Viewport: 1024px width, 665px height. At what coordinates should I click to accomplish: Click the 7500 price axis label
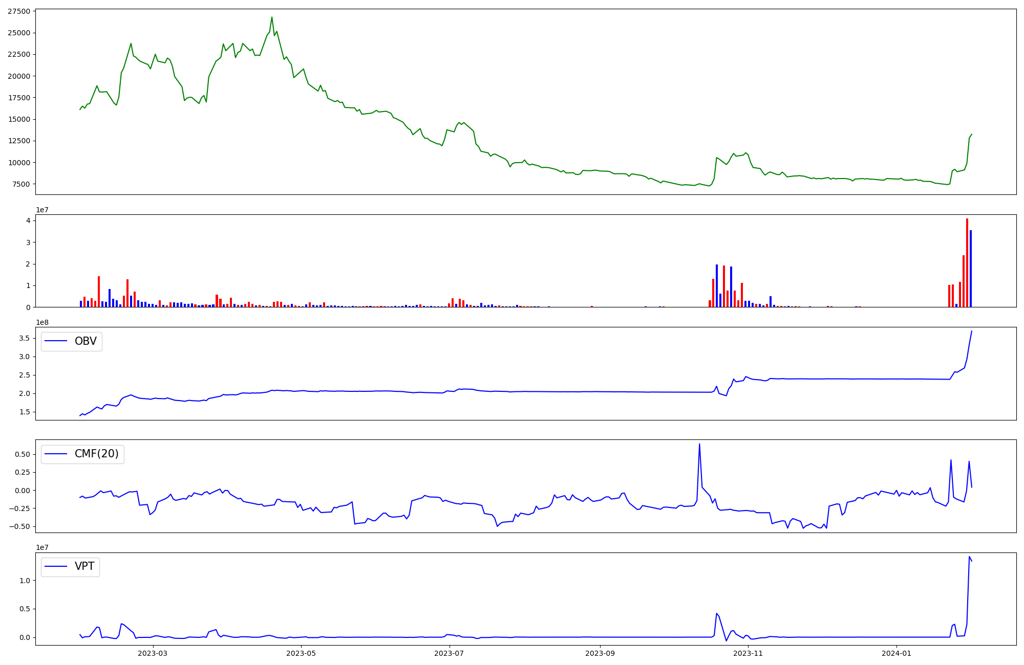click(x=21, y=184)
